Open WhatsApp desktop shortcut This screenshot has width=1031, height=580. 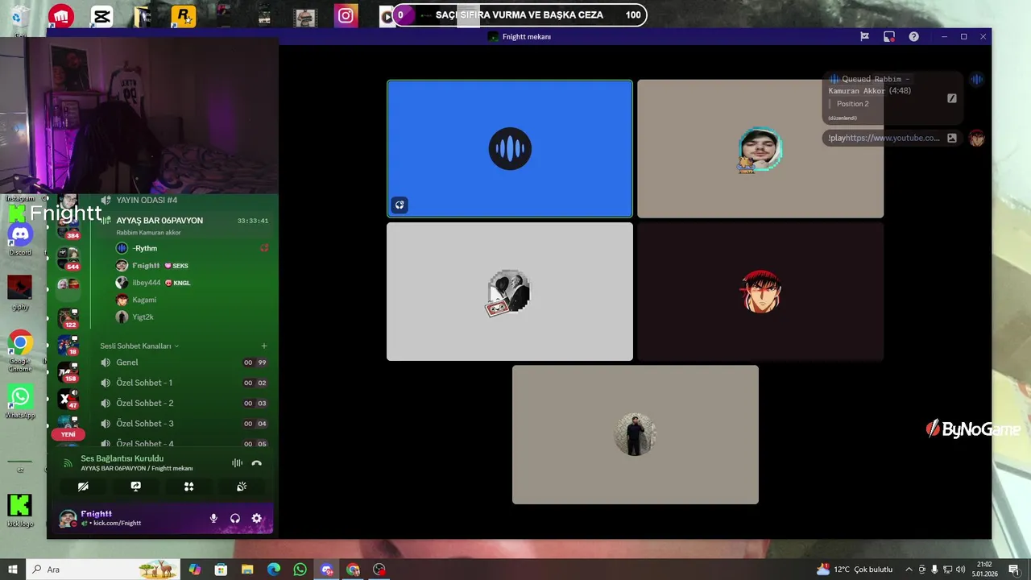coord(20,401)
